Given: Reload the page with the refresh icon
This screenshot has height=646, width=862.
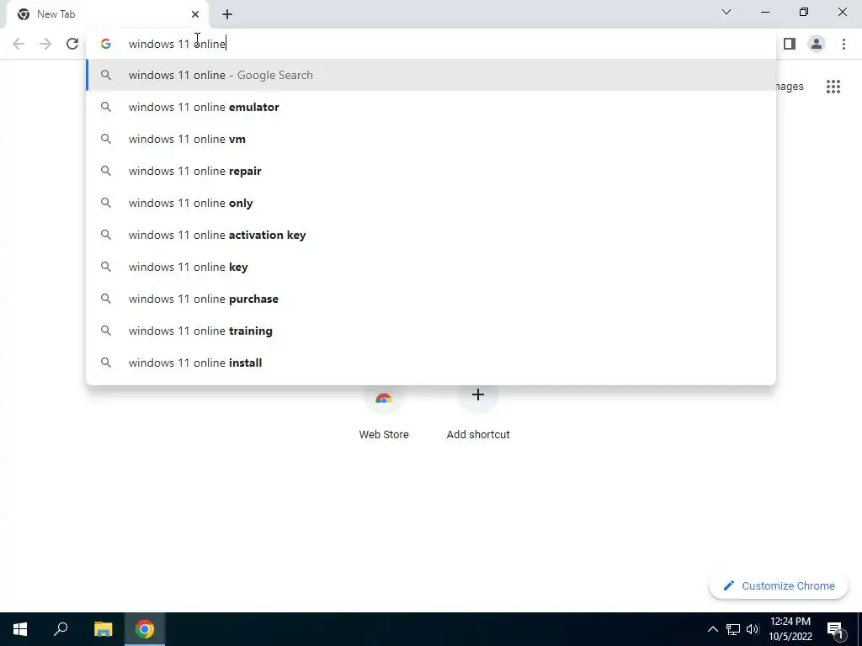Looking at the screenshot, I should (x=72, y=44).
